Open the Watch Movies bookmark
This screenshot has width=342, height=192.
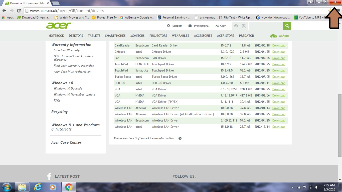click(72, 17)
